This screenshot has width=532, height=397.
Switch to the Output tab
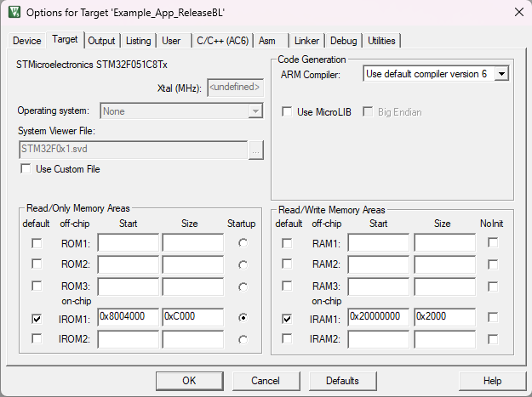click(101, 41)
